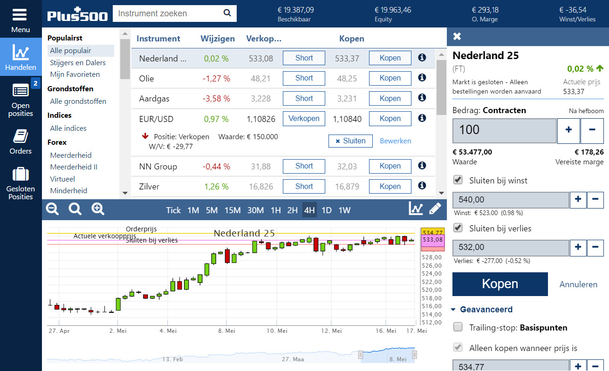Close the EUR/USD position with Sluiten

350,141
